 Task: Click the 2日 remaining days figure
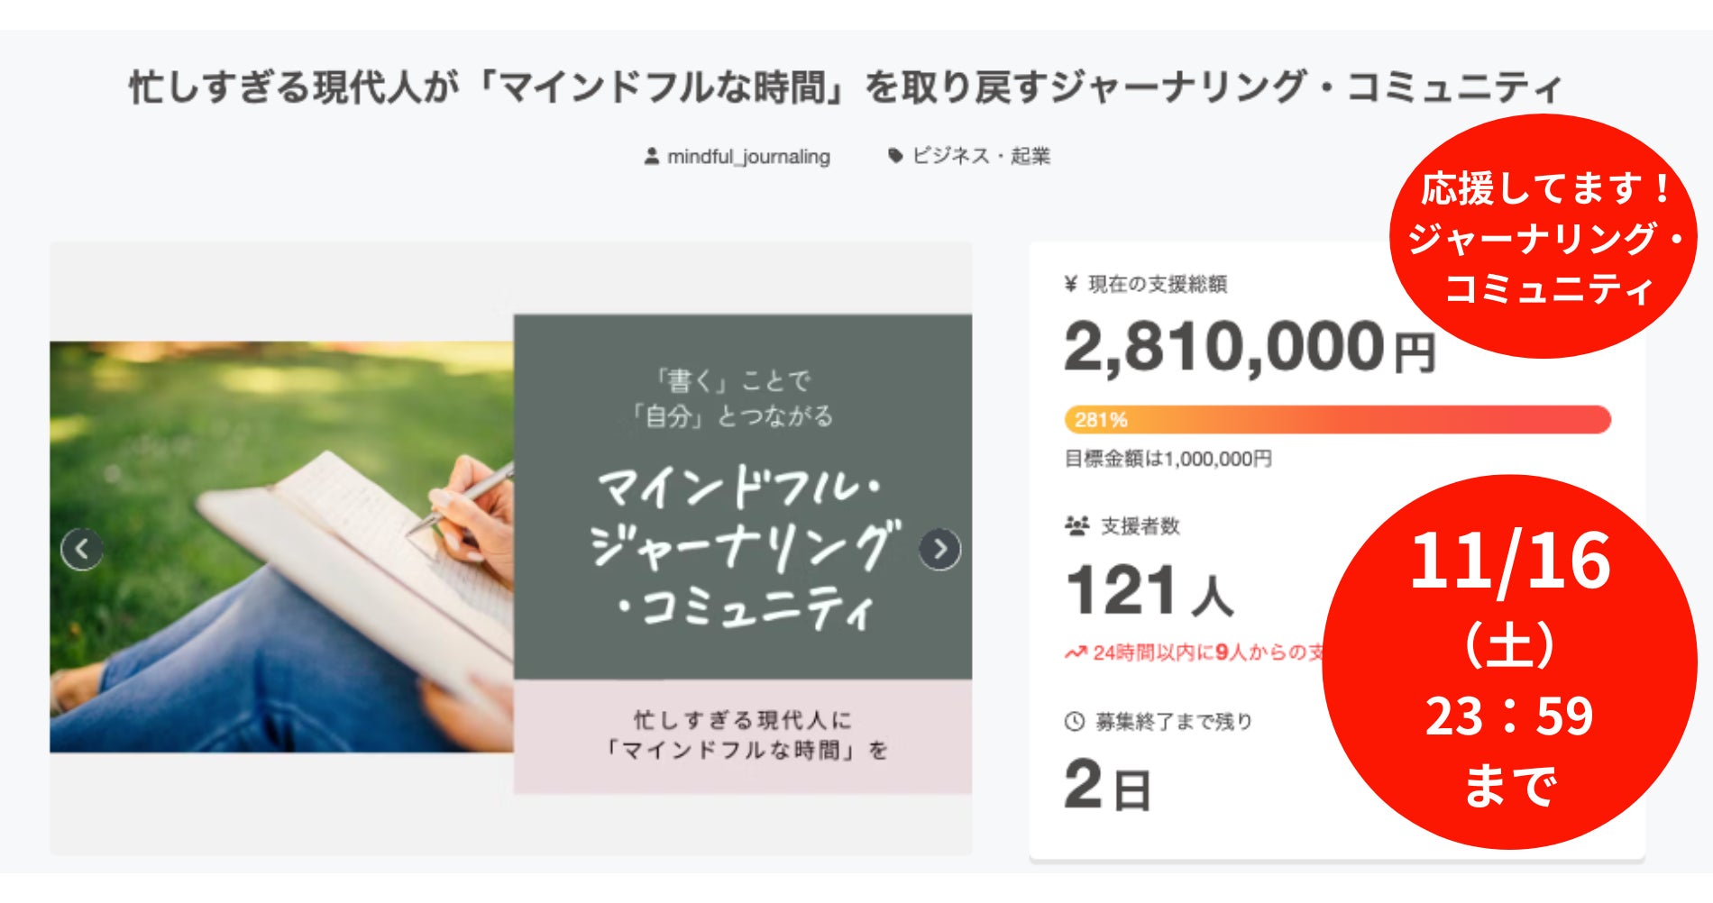click(1107, 784)
